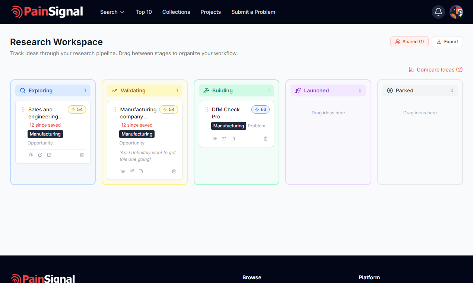Click 'Drag ideas here' in Parked column

pyautogui.click(x=420, y=113)
